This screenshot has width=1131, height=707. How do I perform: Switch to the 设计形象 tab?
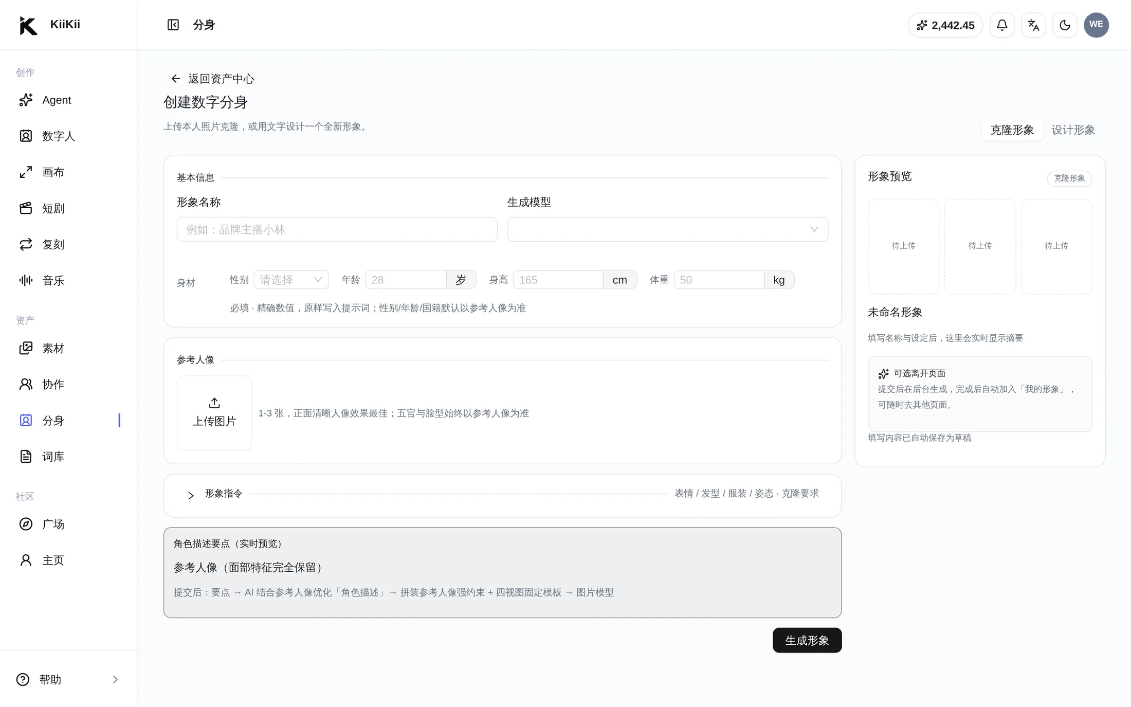click(1073, 130)
